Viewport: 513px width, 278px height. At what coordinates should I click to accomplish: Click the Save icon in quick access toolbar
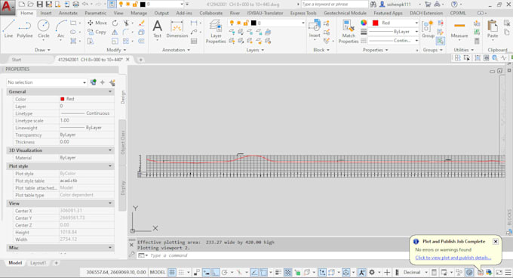click(x=39, y=5)
